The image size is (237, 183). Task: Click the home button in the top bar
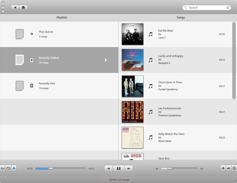coord(24,7)
